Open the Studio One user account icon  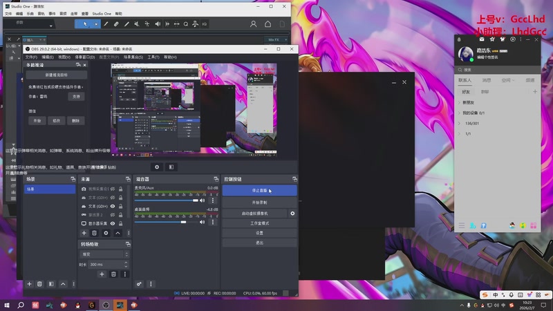click(253, 24)
